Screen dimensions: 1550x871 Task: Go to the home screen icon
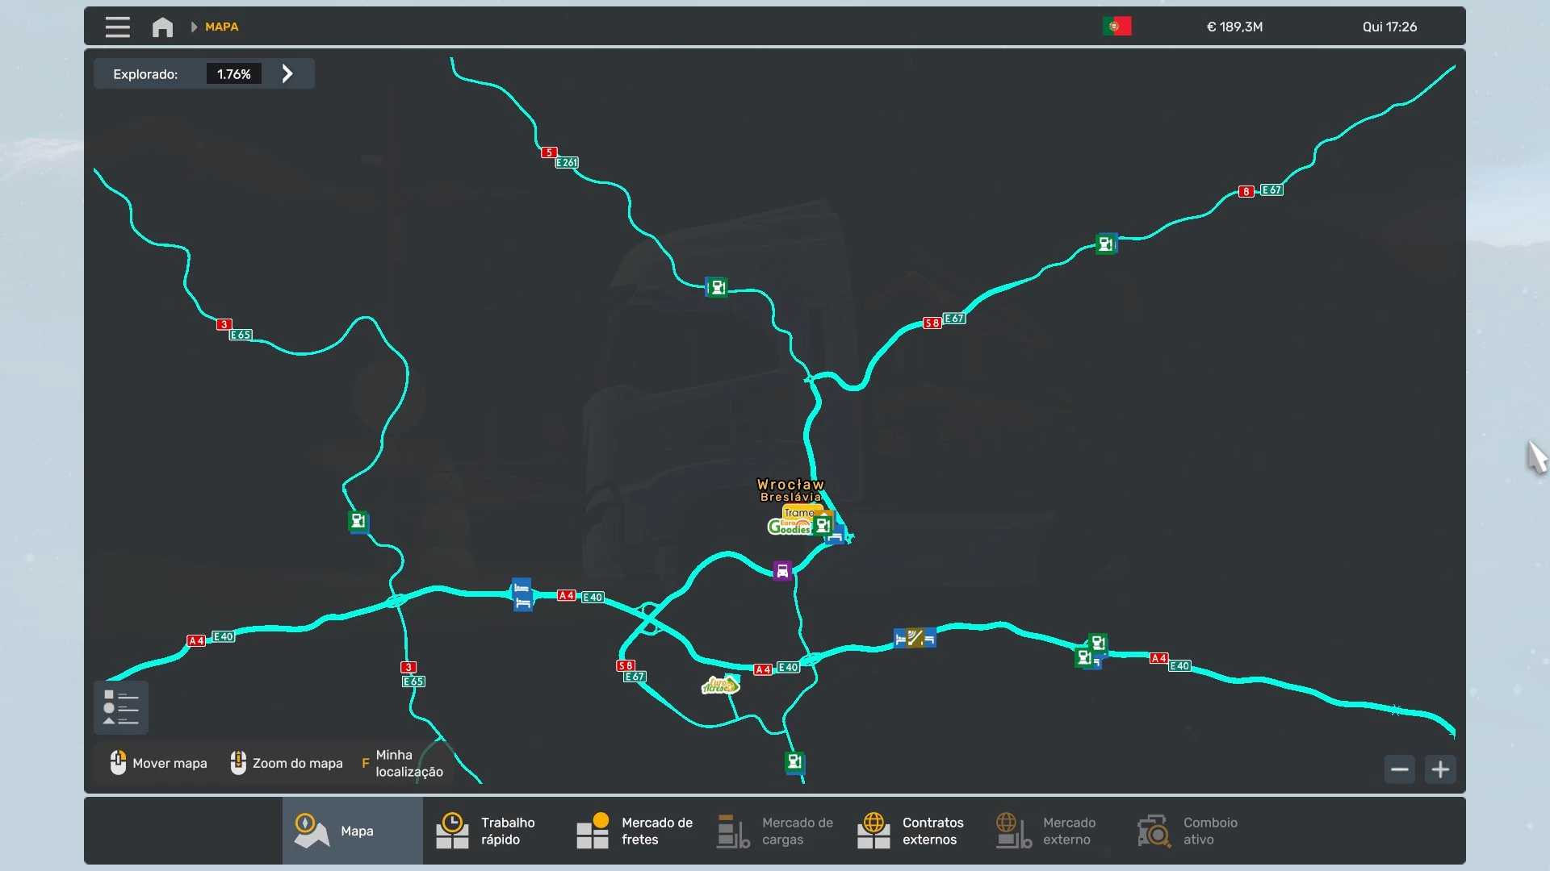pyautogui.click(x=162, y=27)
